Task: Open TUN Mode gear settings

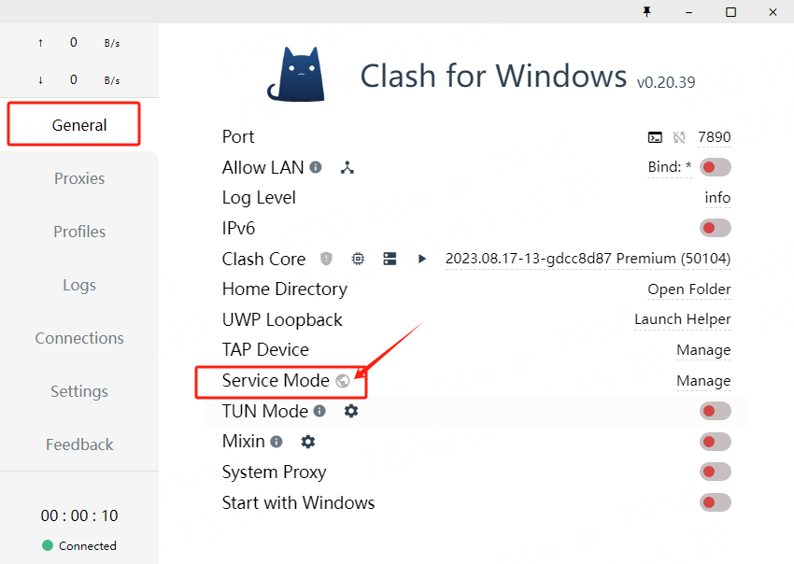Action: (x=351, y=411)
